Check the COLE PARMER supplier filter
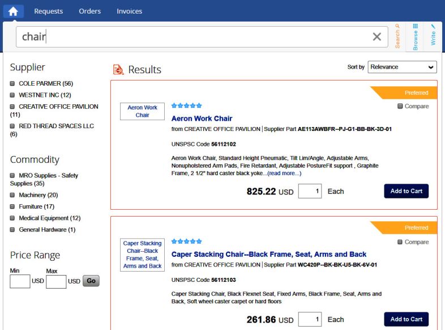 (x=13, y=83)
